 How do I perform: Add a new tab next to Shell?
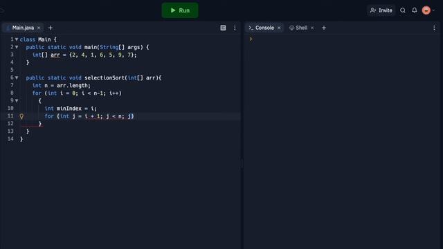point(324,28)
